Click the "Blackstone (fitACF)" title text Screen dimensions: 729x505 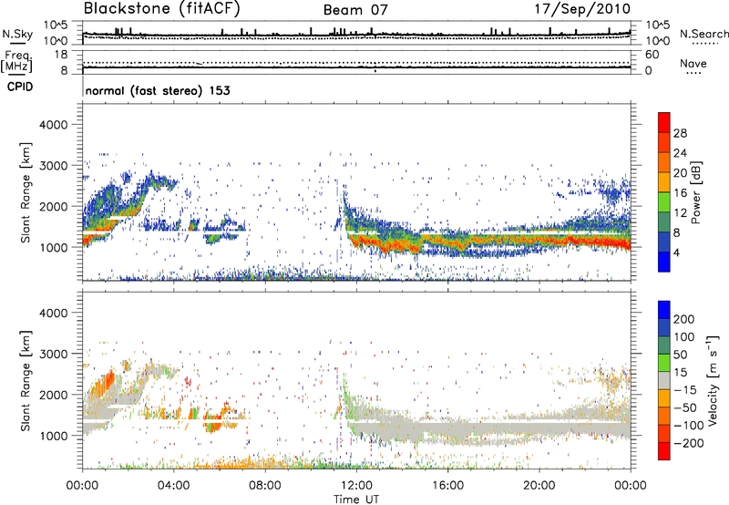pos(161,8)
